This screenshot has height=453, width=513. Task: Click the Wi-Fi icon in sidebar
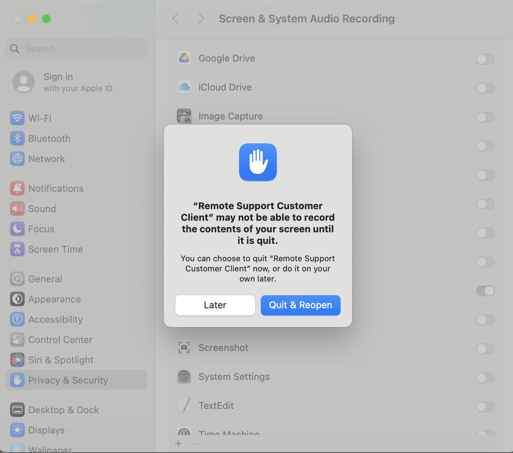click(17, 118)
